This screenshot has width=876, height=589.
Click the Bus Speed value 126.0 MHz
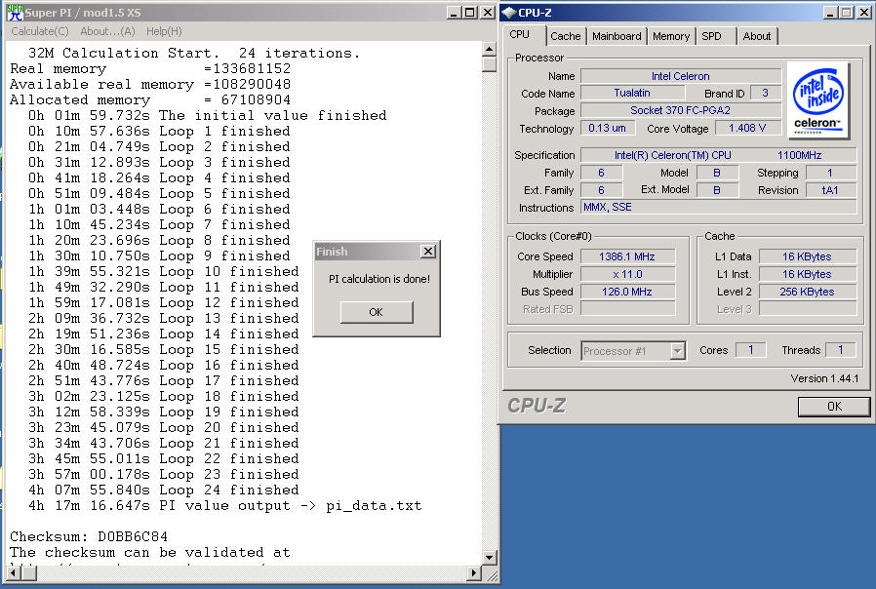click(x=627, y=292)
